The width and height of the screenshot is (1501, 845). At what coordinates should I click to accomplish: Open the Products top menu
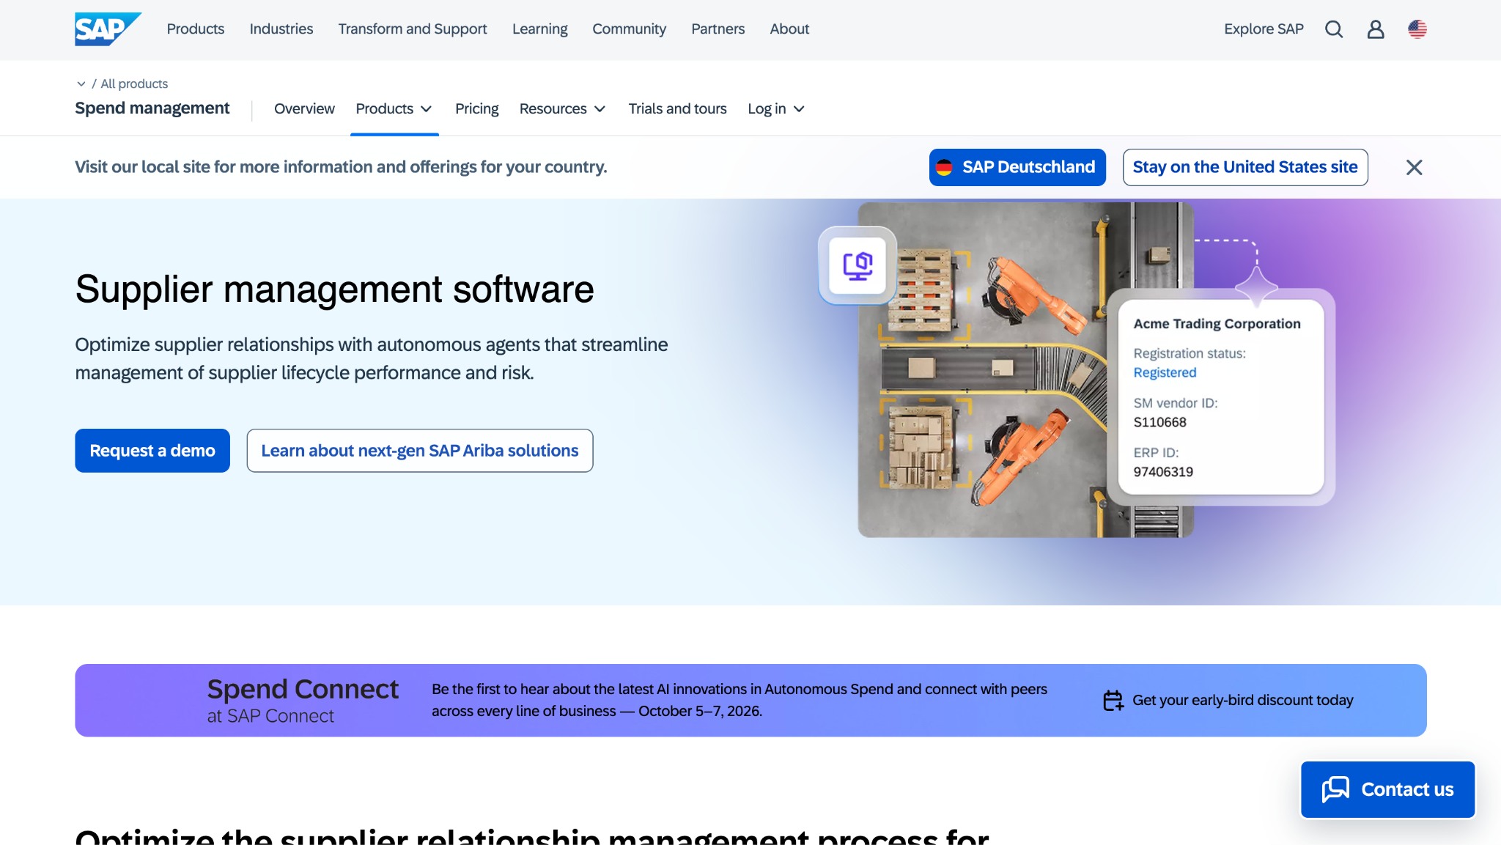click(196, 29)
